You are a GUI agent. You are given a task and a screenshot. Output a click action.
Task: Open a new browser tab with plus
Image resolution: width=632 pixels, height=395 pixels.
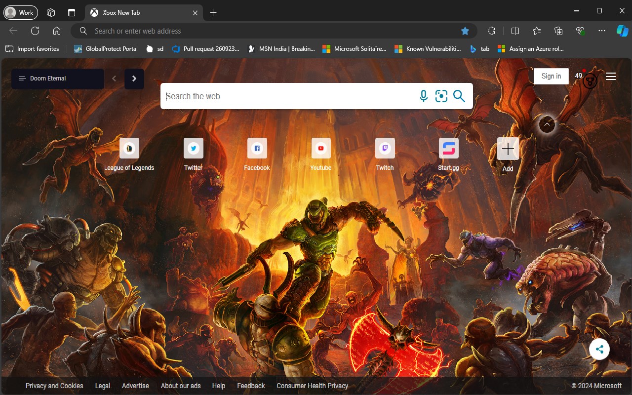tap(213, 12)
